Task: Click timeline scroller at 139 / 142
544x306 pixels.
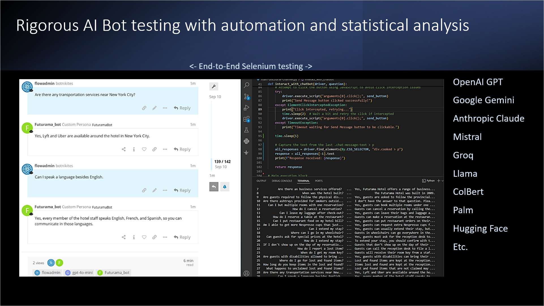Action: click(x=222, y=161)
